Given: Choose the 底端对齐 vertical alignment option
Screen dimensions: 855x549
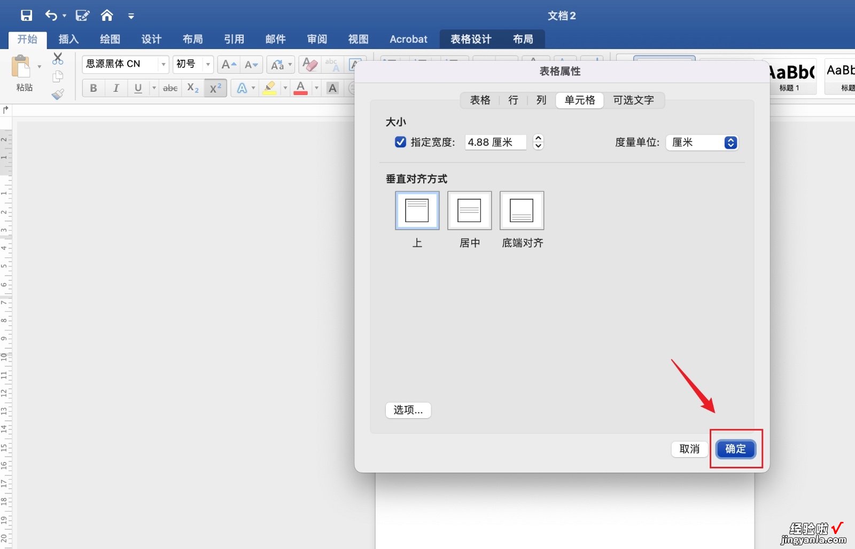Looking at the screenshot, I should (522, 210).
